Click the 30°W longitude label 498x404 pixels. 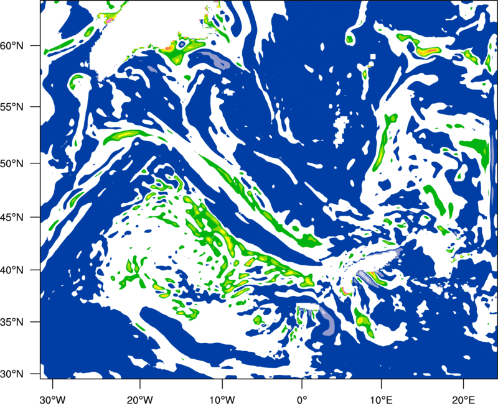[53, 399]
